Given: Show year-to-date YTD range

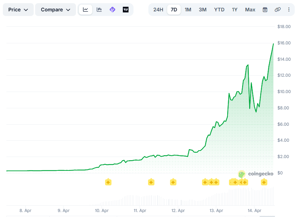Looking at the screenshot, I should pyautogui.click(x=219, y=10).
